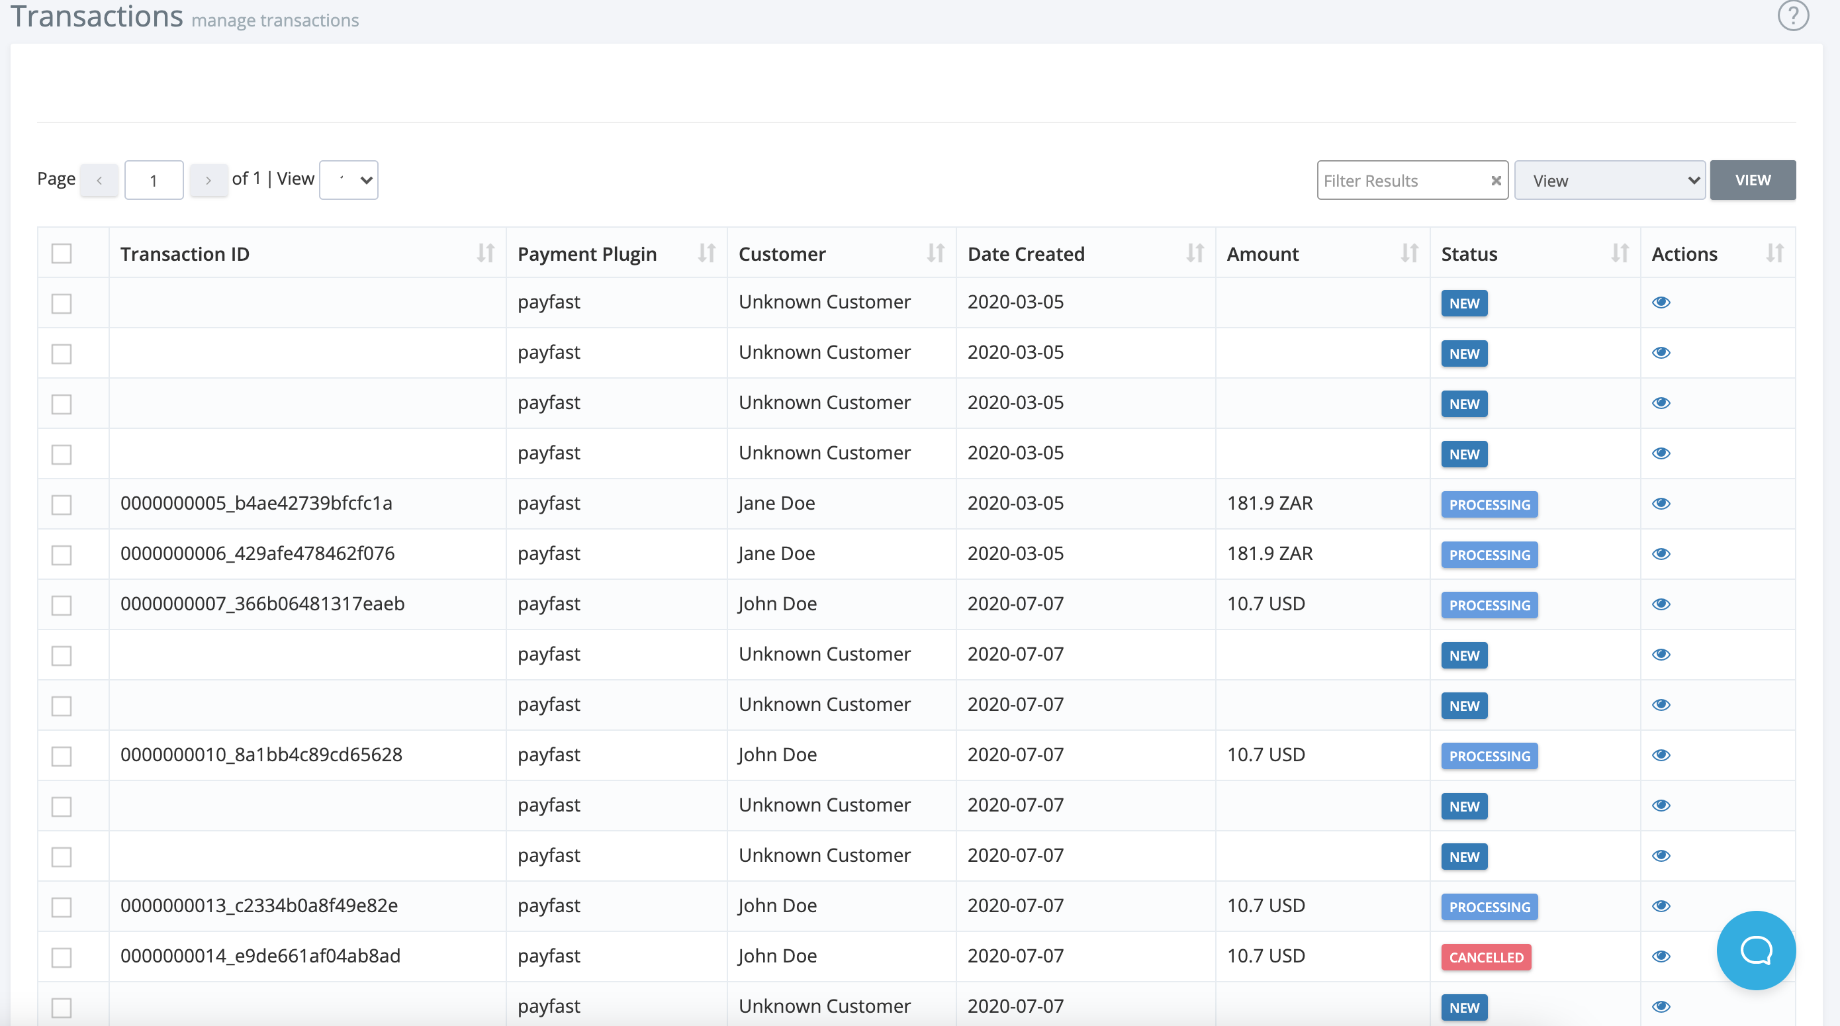The height and width of the screenshot is (1026, 1840).
Task: Sort the Customer column
Action: point(937,253)
